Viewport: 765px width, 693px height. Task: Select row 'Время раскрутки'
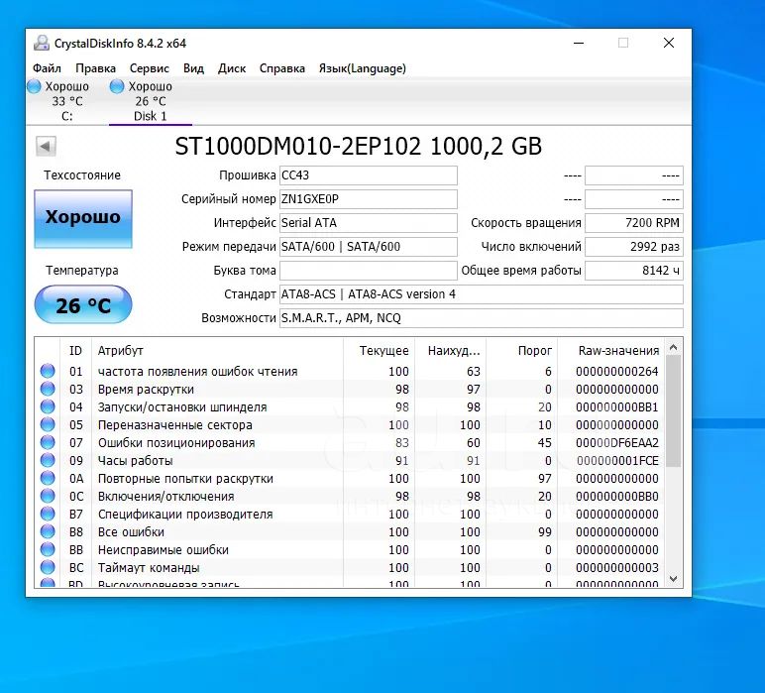(350, 389)
